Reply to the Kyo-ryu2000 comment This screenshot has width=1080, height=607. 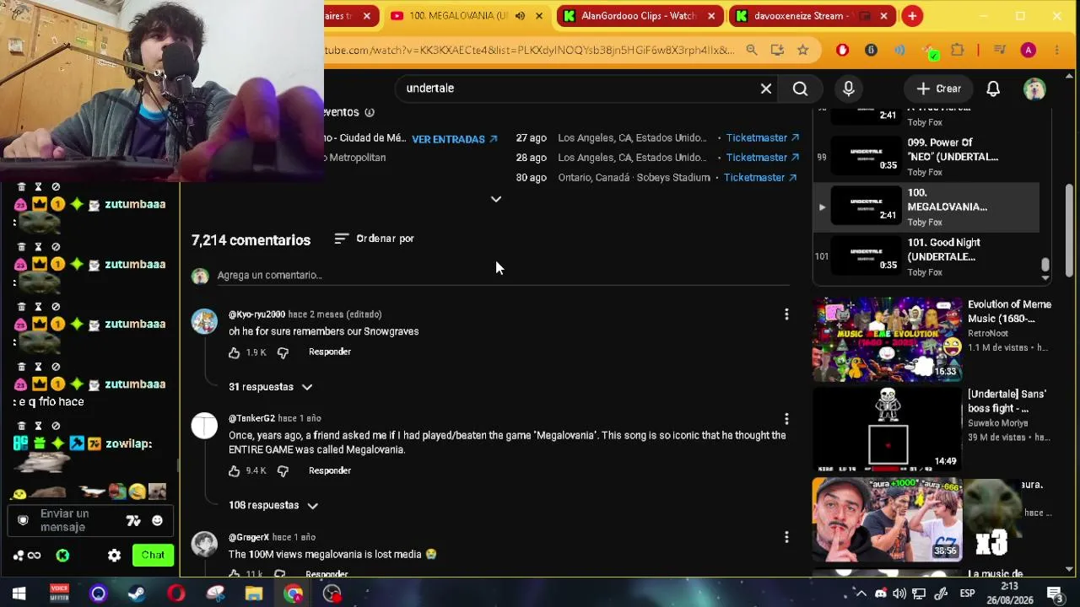[330, 352]
